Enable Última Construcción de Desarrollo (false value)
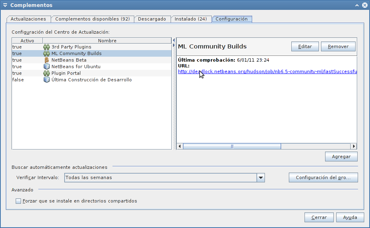Screen dimensions: 370x228 point(18,80)
